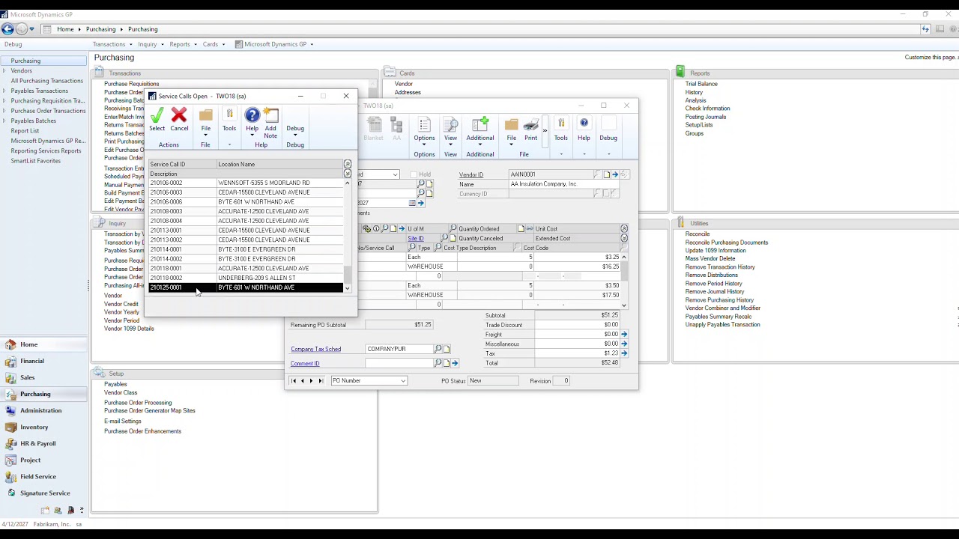Open the File folder menu in Service Calls Open
Viewport: 959px width, 539px height.
click(x=205, y=120)
